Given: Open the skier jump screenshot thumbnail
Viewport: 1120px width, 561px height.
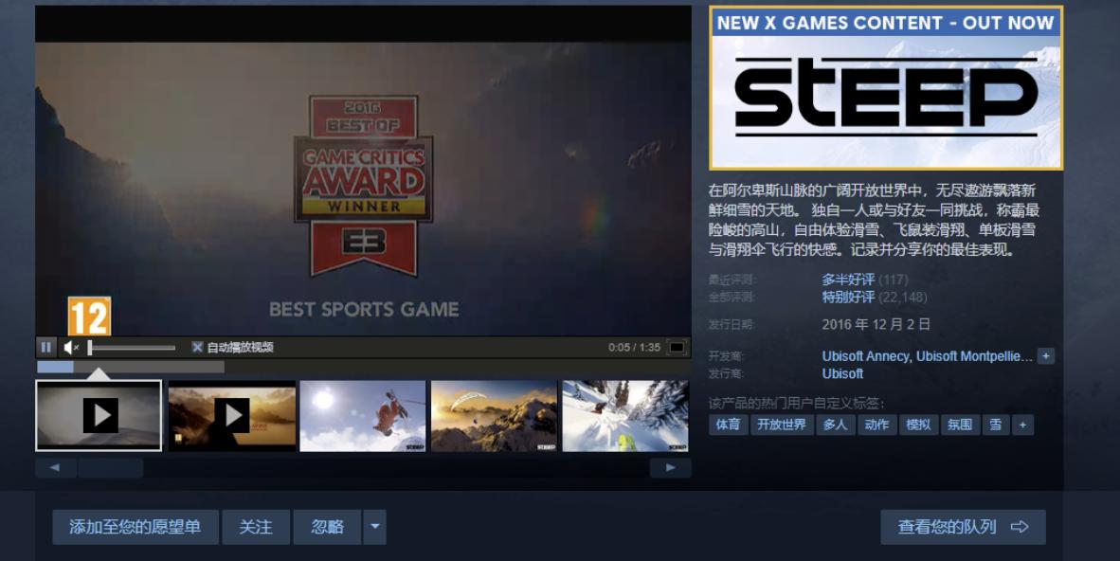Looking at the screenshot, I should pos(363,415).
